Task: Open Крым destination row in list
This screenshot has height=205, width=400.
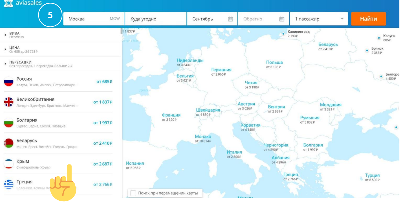Action: point(58,164)
